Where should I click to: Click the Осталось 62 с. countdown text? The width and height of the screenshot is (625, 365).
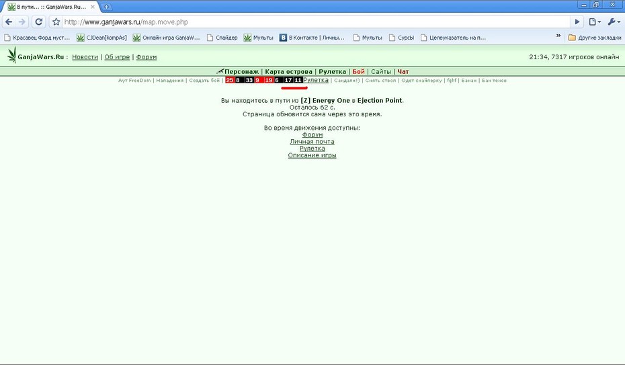click(x=312, y=107)
